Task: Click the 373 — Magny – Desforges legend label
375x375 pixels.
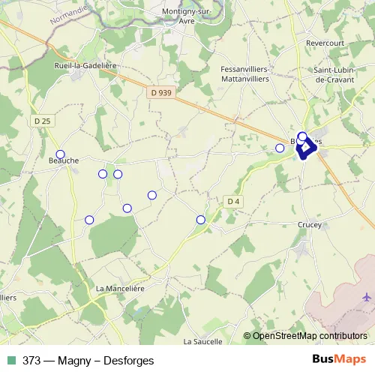Action: point(88,361)
